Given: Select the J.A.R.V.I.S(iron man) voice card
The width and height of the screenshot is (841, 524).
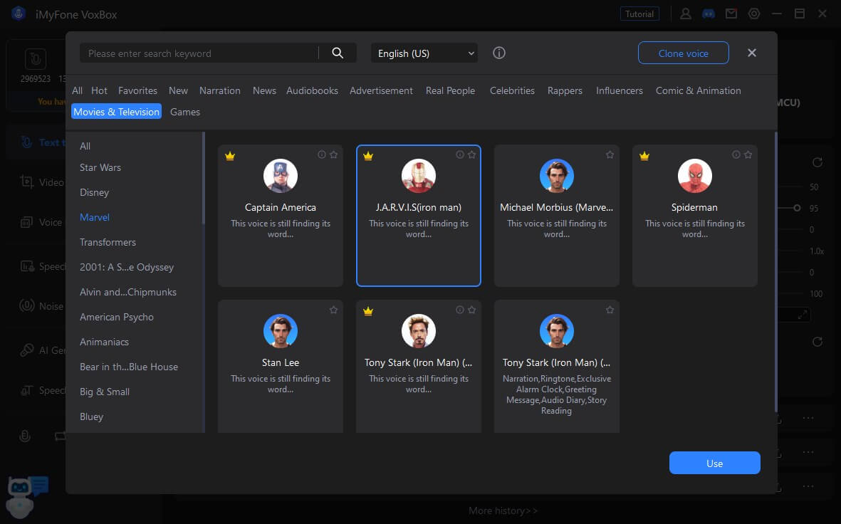Looking at the screenshot, I should point(418,216).
